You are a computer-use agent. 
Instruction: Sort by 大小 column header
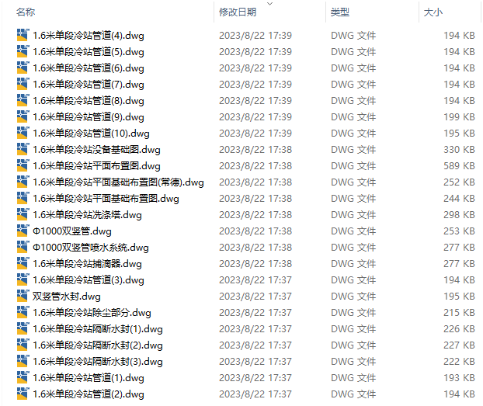pyautogui.click(x=433, y=12)
